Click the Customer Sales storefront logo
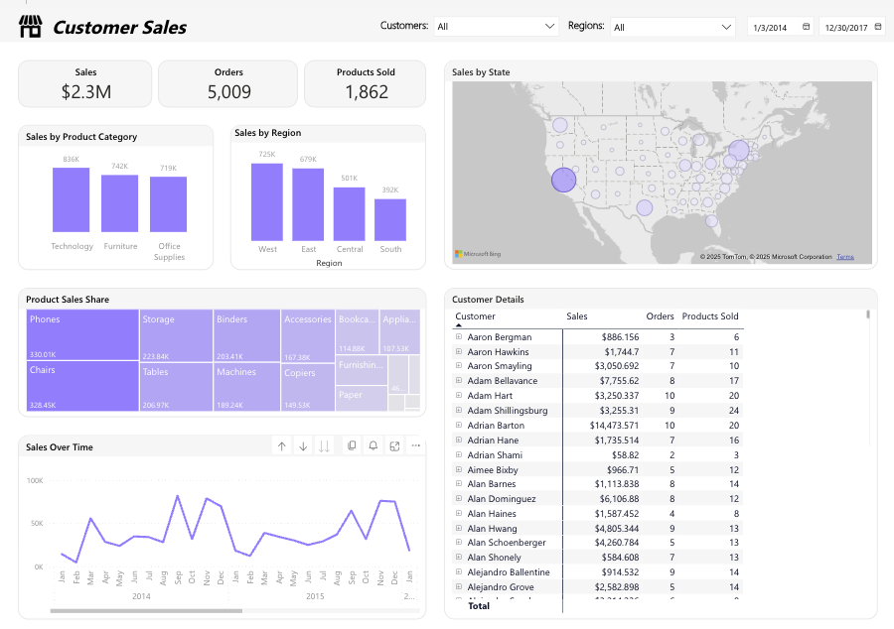Screen dimensions: 894x629 pyautogui.click(x=30, y=27)
